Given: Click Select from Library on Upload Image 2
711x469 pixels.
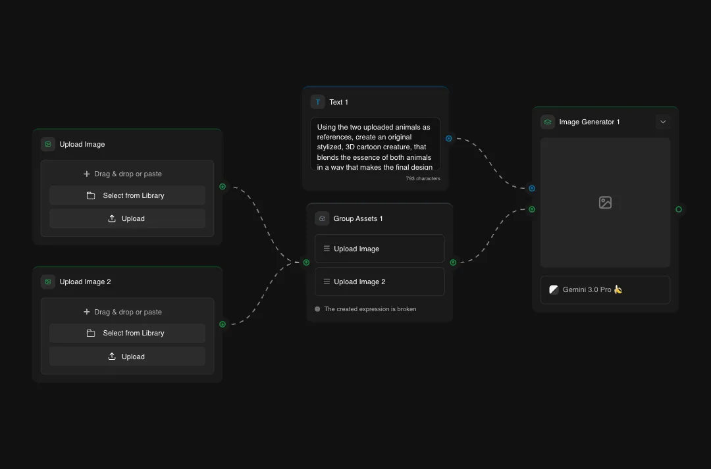Looking at the screenshot, I should click(x=127, y=333).
